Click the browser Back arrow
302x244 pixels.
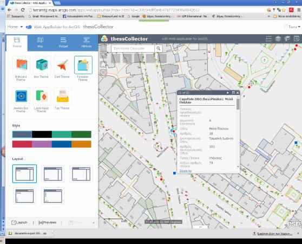(9, 10)
